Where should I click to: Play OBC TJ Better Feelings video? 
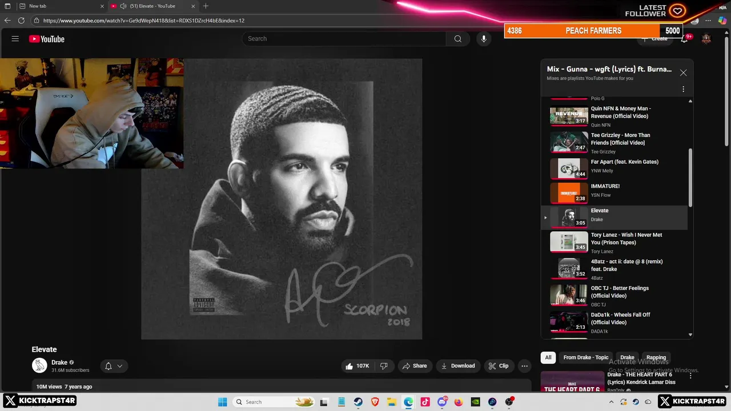(x=614, y=296)
